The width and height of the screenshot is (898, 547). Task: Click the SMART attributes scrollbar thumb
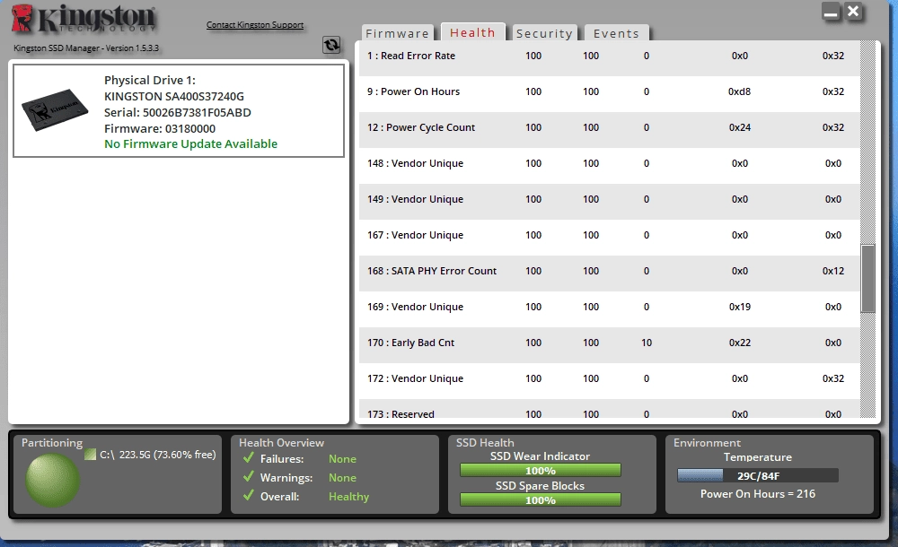[868, 279]
